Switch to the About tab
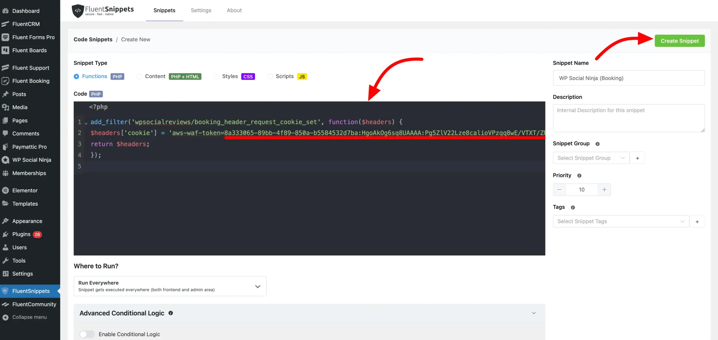This screenshot has width=718, height=340. [x=234, y=10]
